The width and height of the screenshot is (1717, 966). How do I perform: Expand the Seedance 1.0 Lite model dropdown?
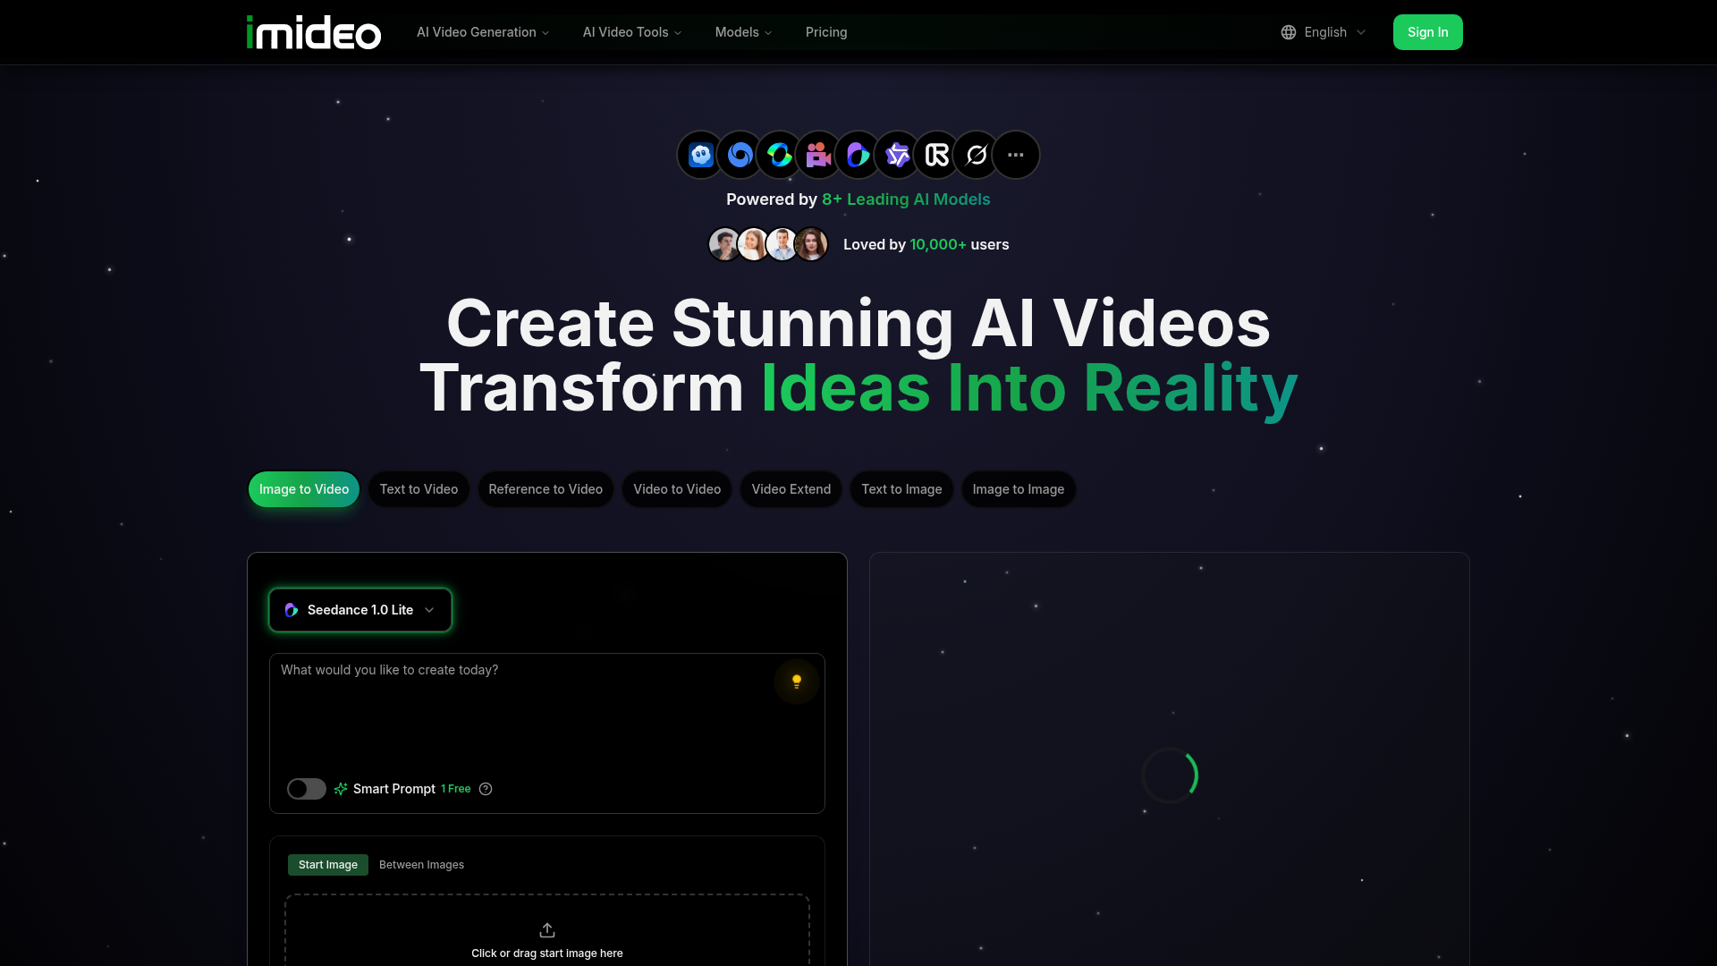click(360, 610)
